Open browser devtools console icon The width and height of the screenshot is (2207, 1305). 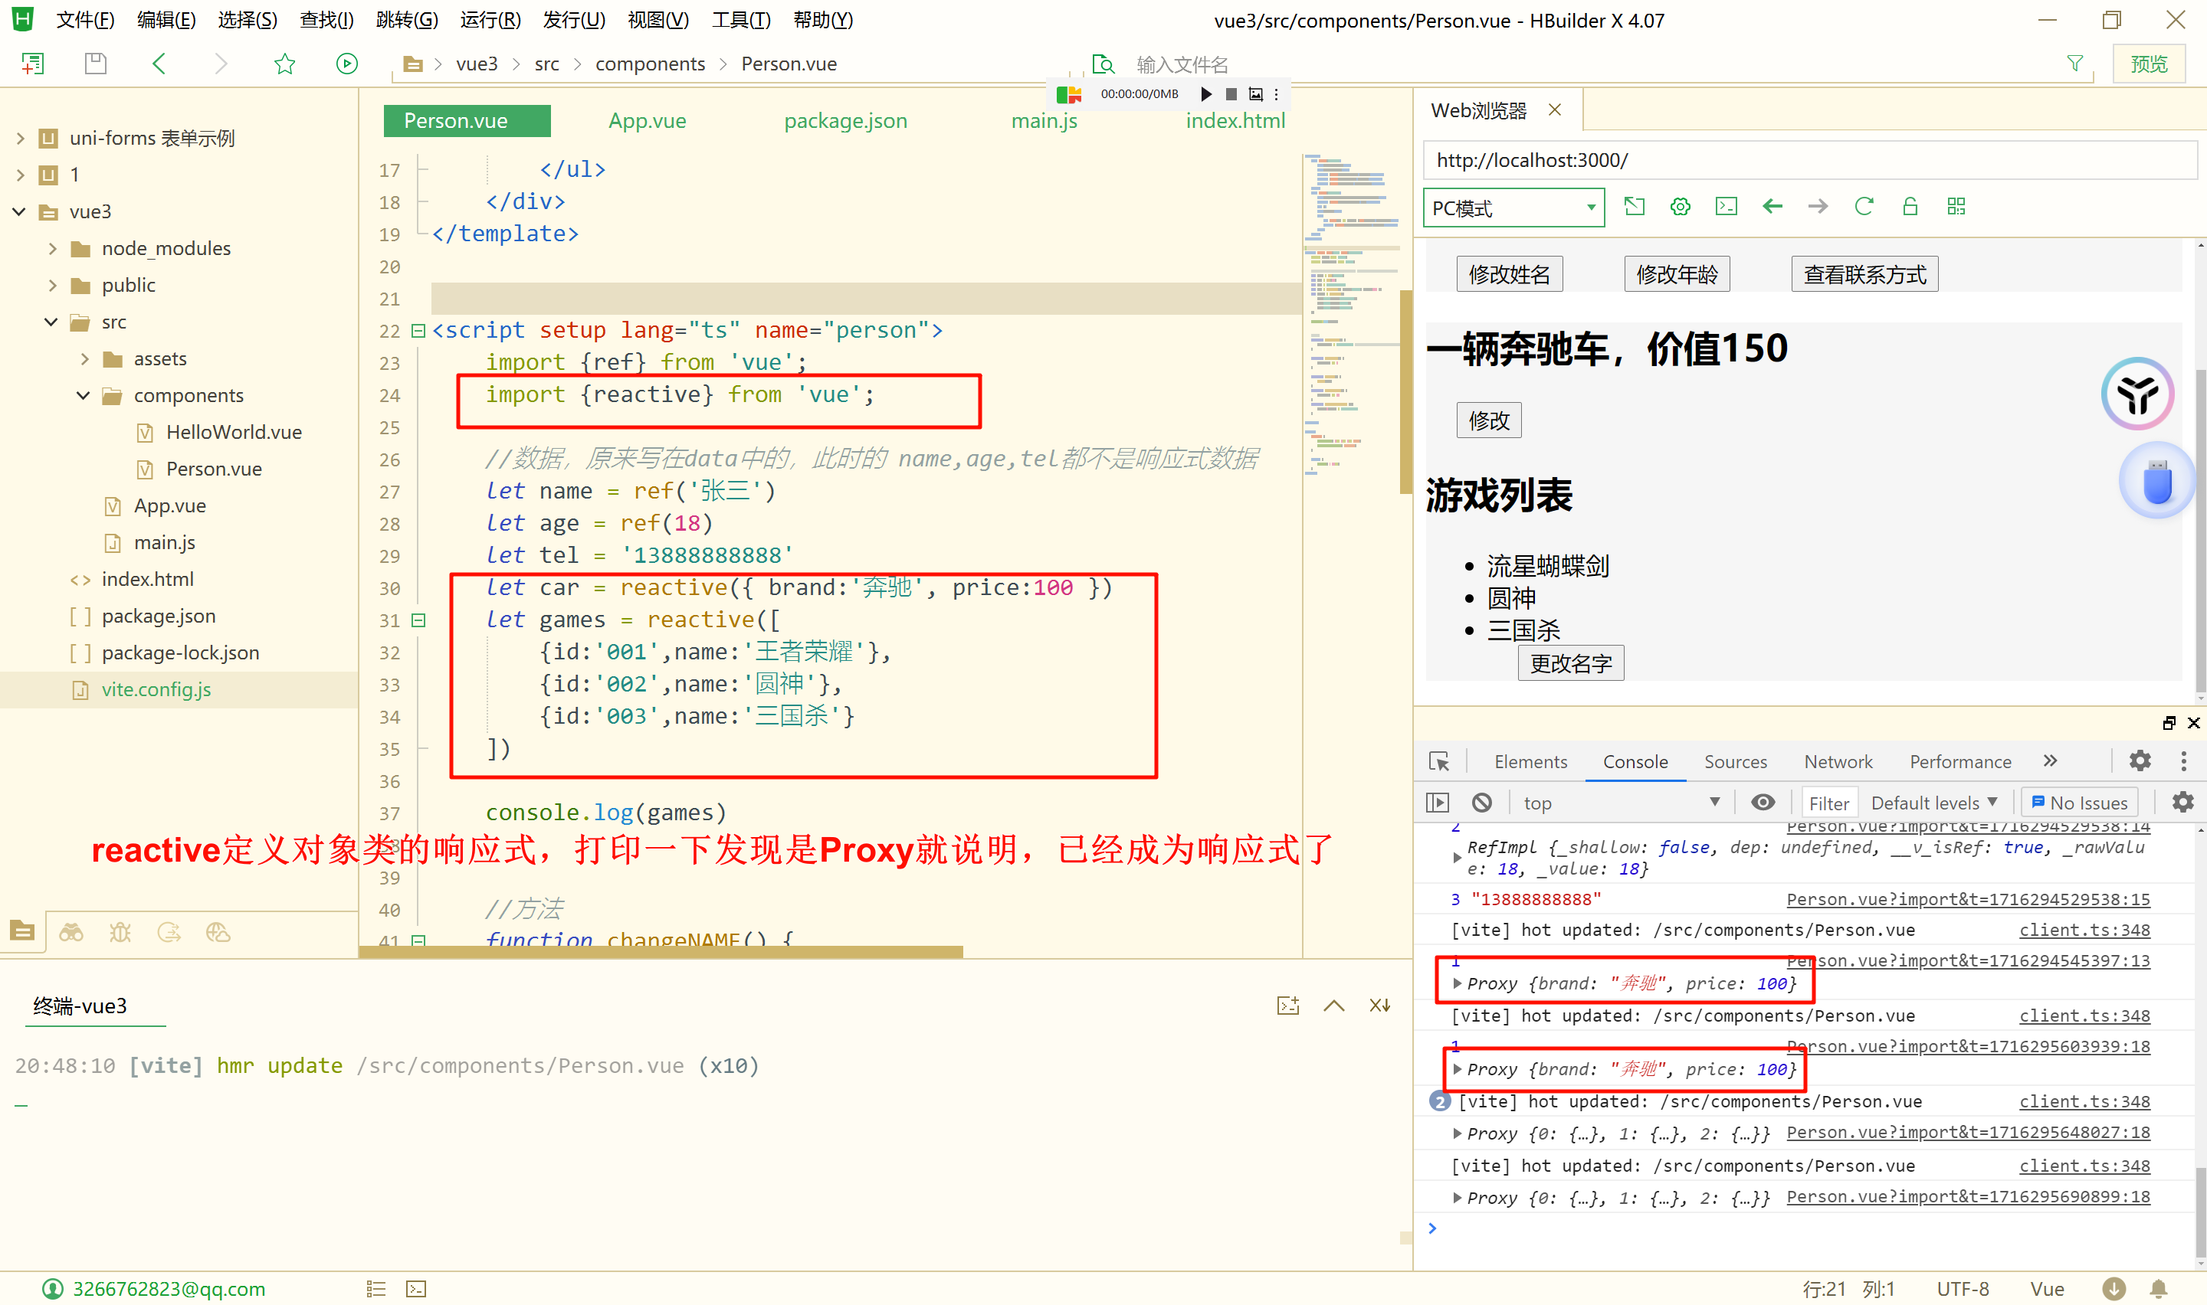(1726, 207)
